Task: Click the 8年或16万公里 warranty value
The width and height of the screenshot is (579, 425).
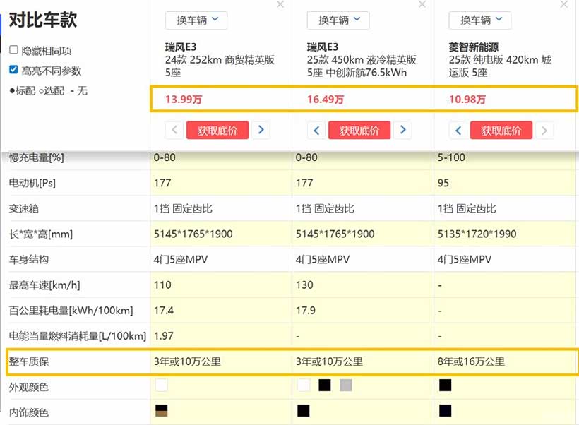Action: 471,361
